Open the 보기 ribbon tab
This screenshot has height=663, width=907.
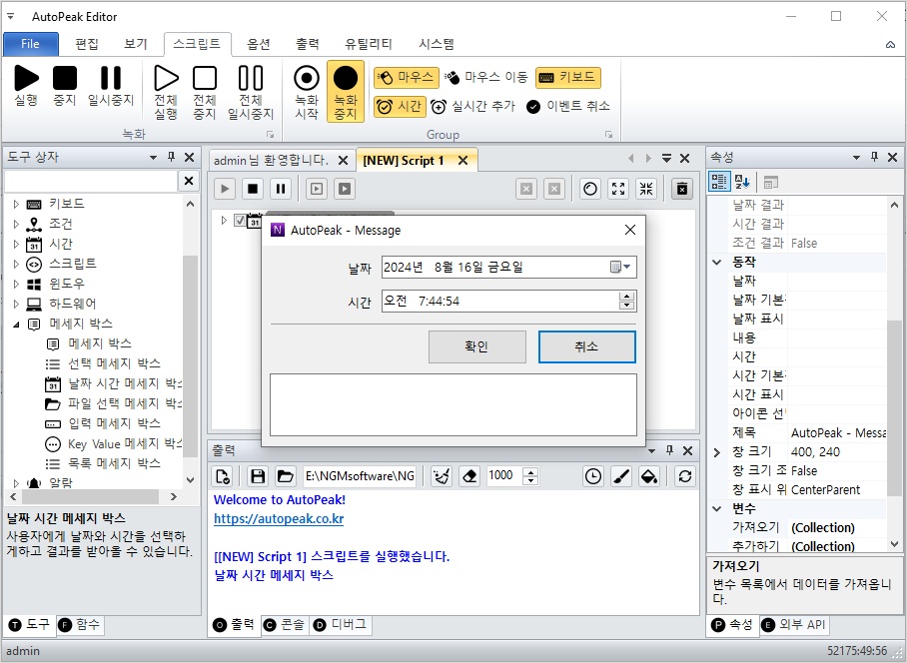click(136, 44)
